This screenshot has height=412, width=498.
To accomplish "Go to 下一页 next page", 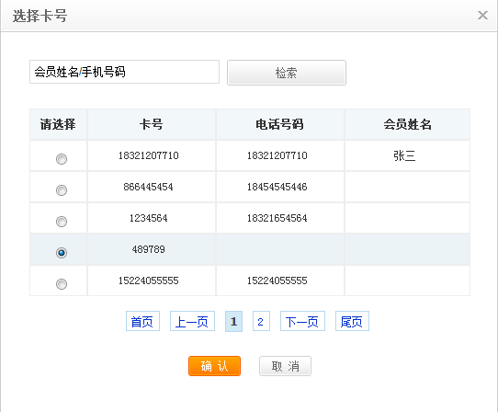I will tap(302, 321).
